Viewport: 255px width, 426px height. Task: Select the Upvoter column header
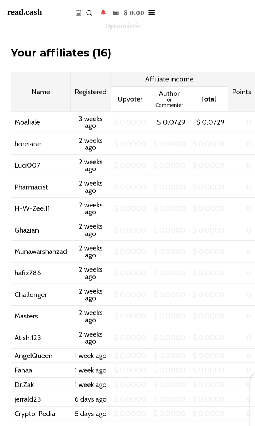click(130, 99)
